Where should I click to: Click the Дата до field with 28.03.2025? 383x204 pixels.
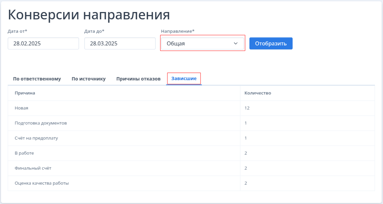click(120, 43)
